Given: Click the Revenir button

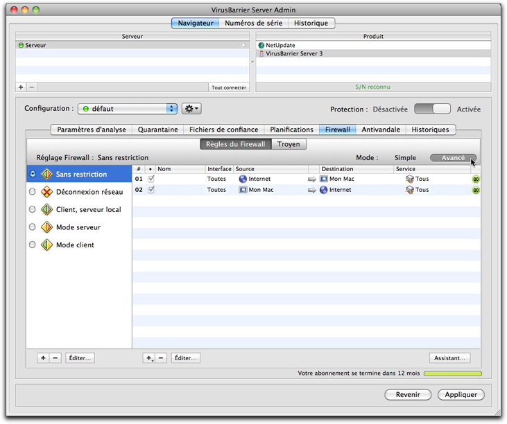Looking at the screenshot, I should coord(408,395).
